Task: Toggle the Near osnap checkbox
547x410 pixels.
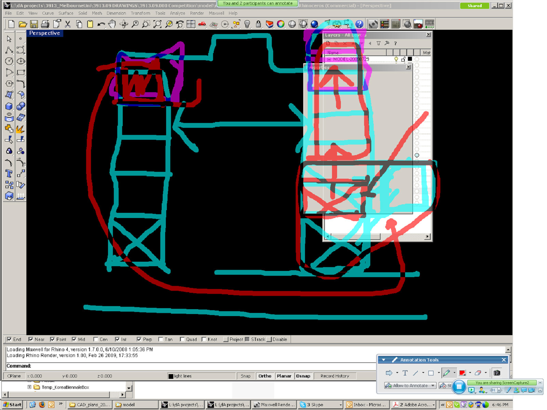Action: pyautogui.click(x=31, y=339)
